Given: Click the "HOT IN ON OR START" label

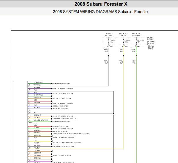Looking at the screenshot, I should click(136, 35).
